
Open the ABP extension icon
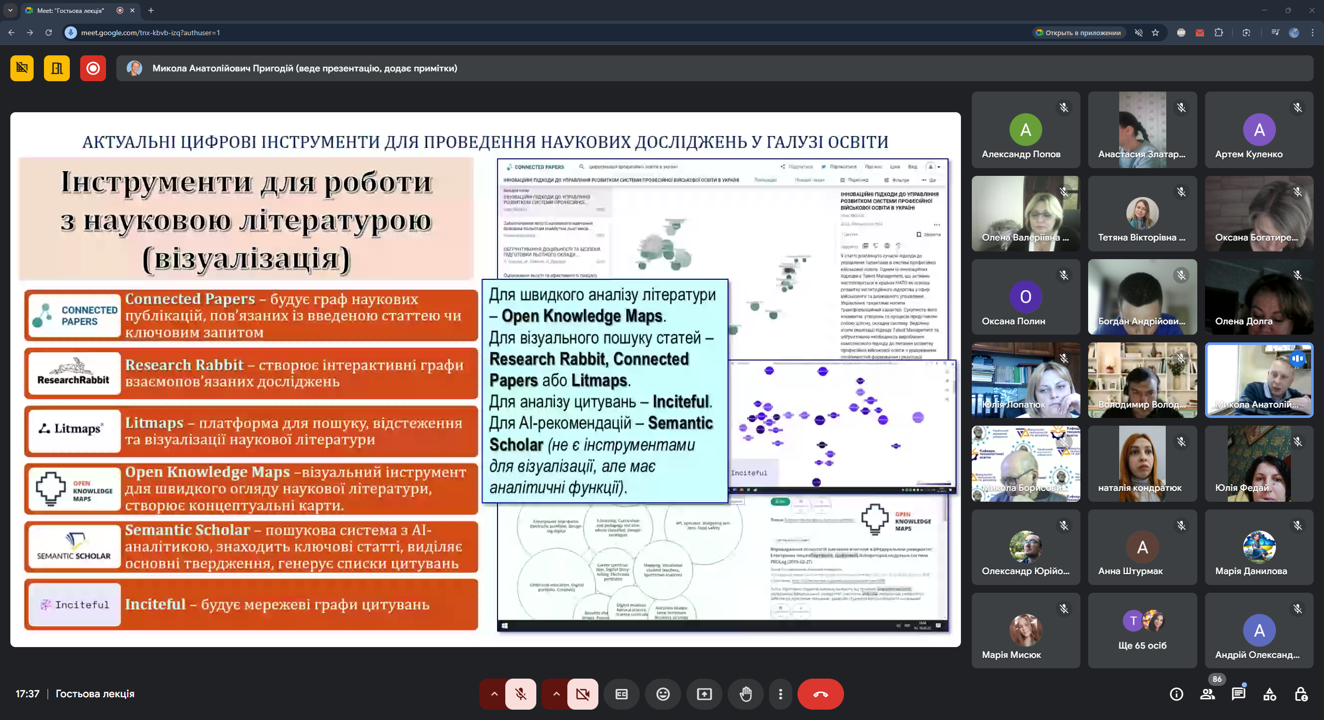tap(1181, 33)
